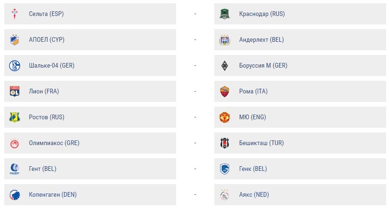Click the Anderlecht club crest

[225, 40]
